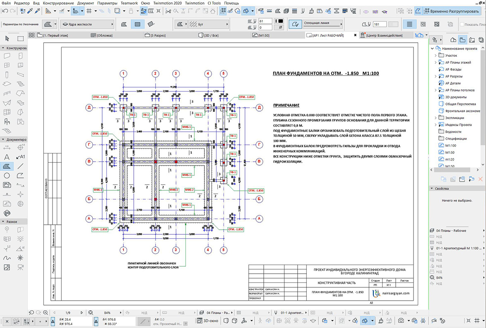
Task: Open the Конструирование menu
Action: (x=58, y=3)
